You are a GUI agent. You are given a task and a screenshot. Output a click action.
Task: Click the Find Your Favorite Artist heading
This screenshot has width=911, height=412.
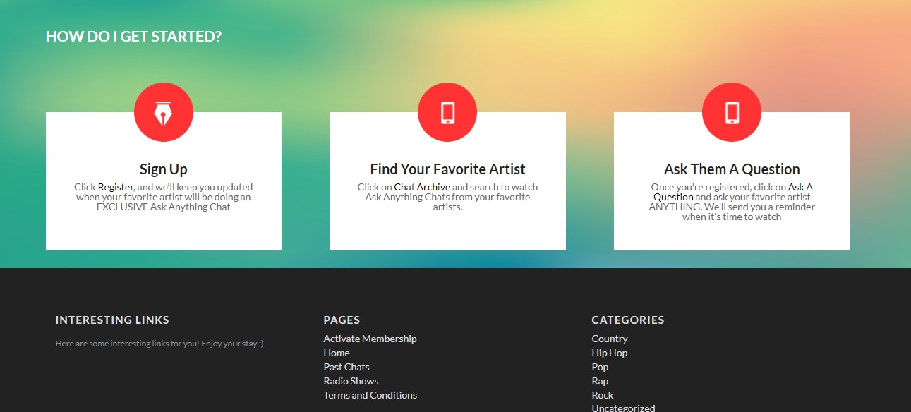click(x=447, y=169)
